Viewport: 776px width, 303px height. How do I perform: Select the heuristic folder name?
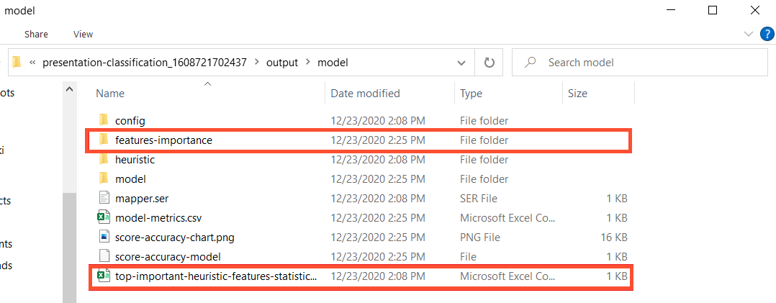pos(135,160)
